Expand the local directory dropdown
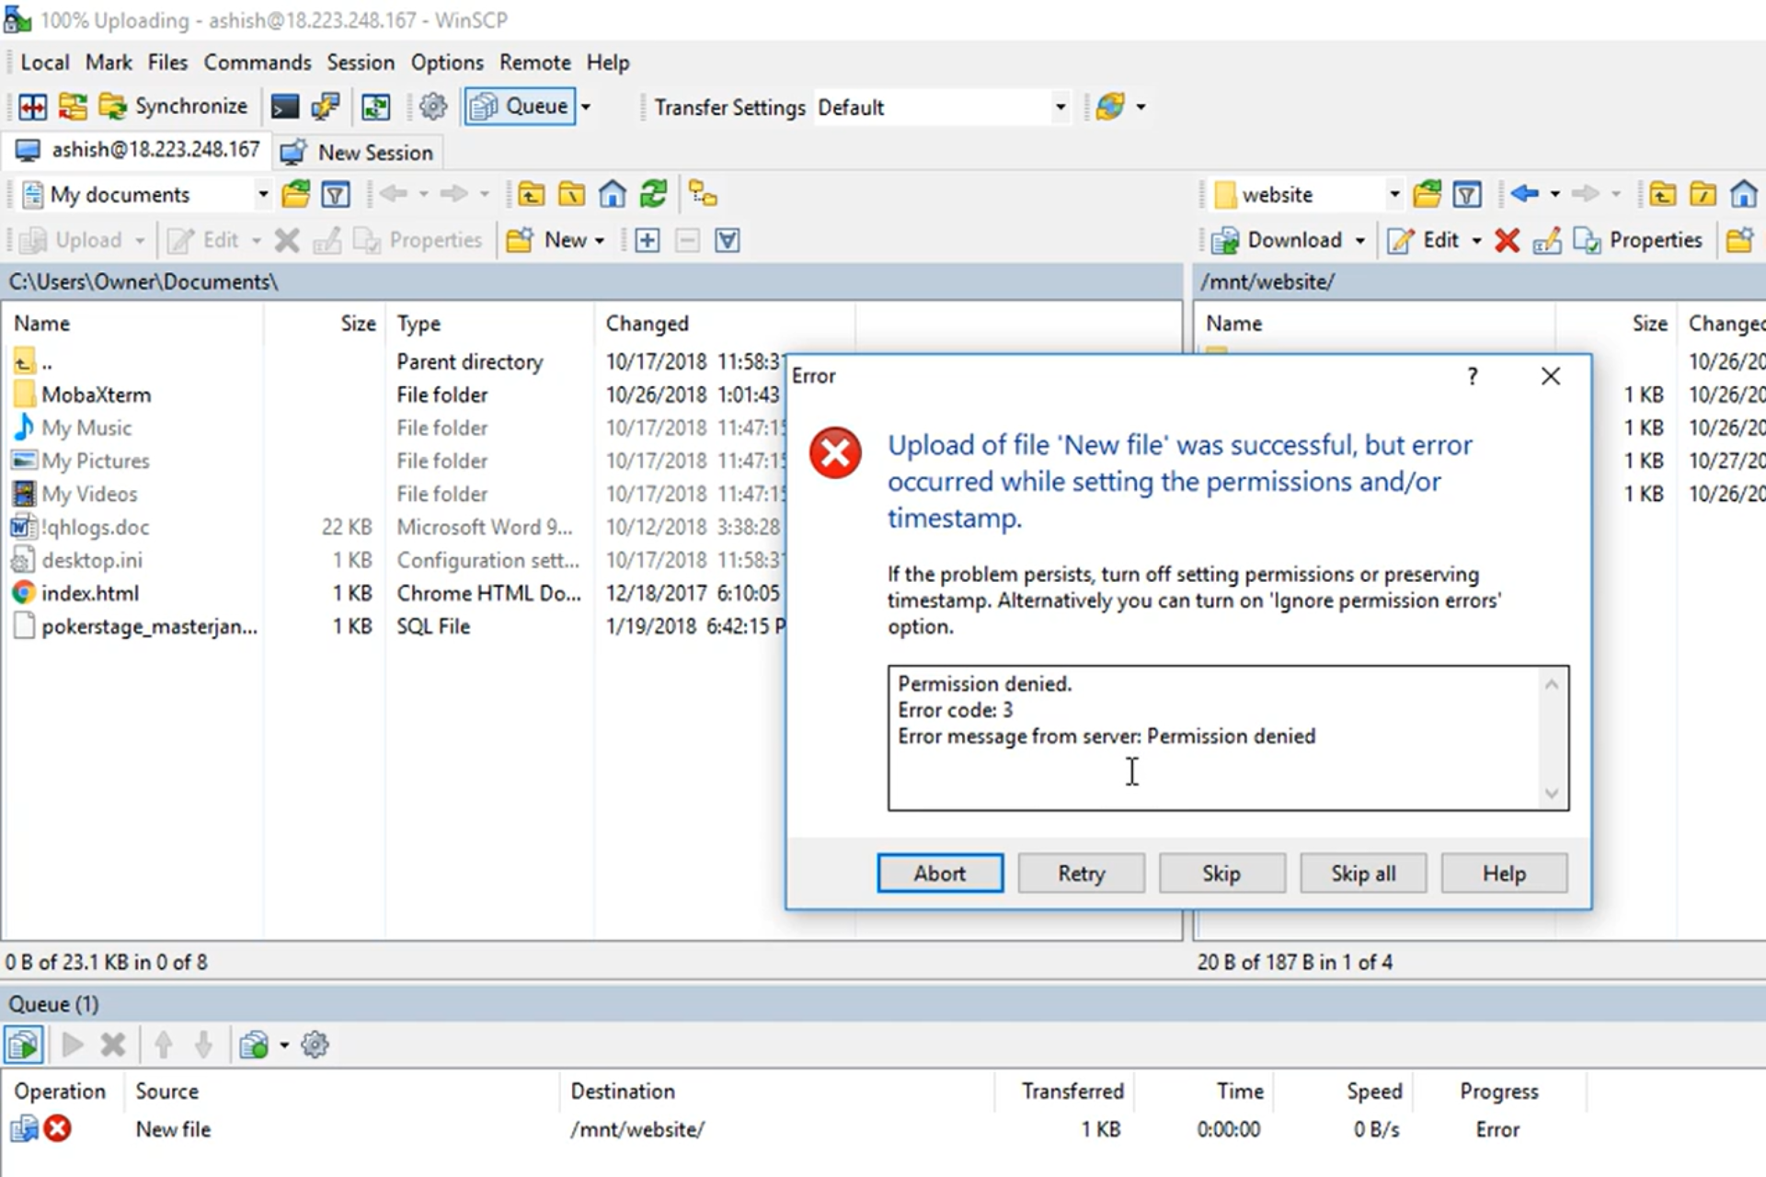Screen dimensions: 1766x1177 (x=258, y=194)
